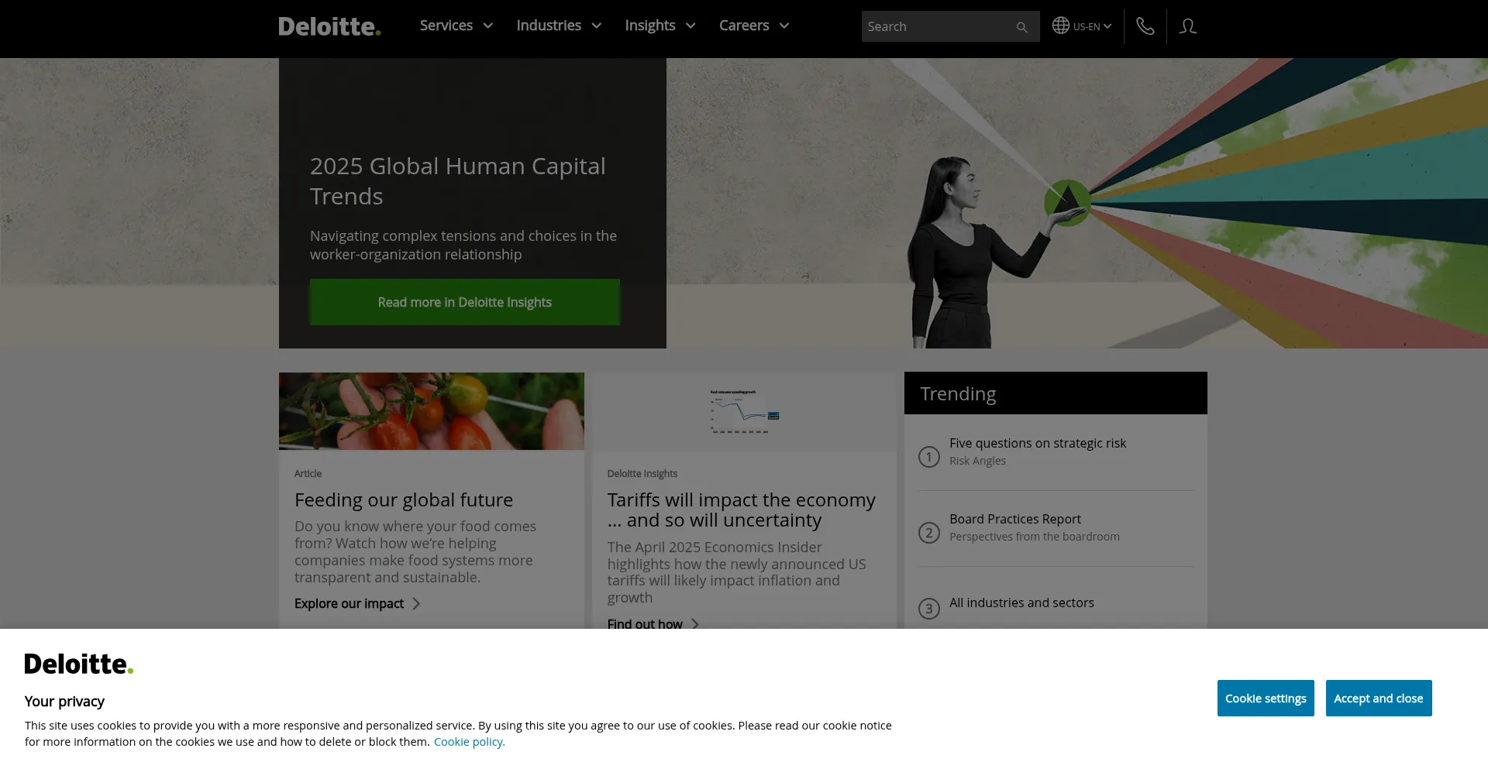1488x769 pixels.
Task: Open the Careers menu
Action: pyautogui.click(x=753, y=26)
